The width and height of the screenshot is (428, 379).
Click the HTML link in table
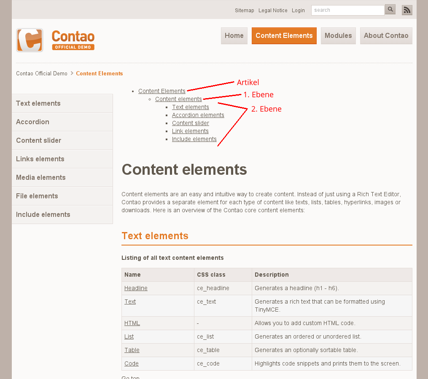(132, 323)
